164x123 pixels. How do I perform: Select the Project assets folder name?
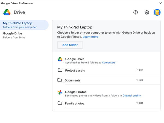(75, 71)
